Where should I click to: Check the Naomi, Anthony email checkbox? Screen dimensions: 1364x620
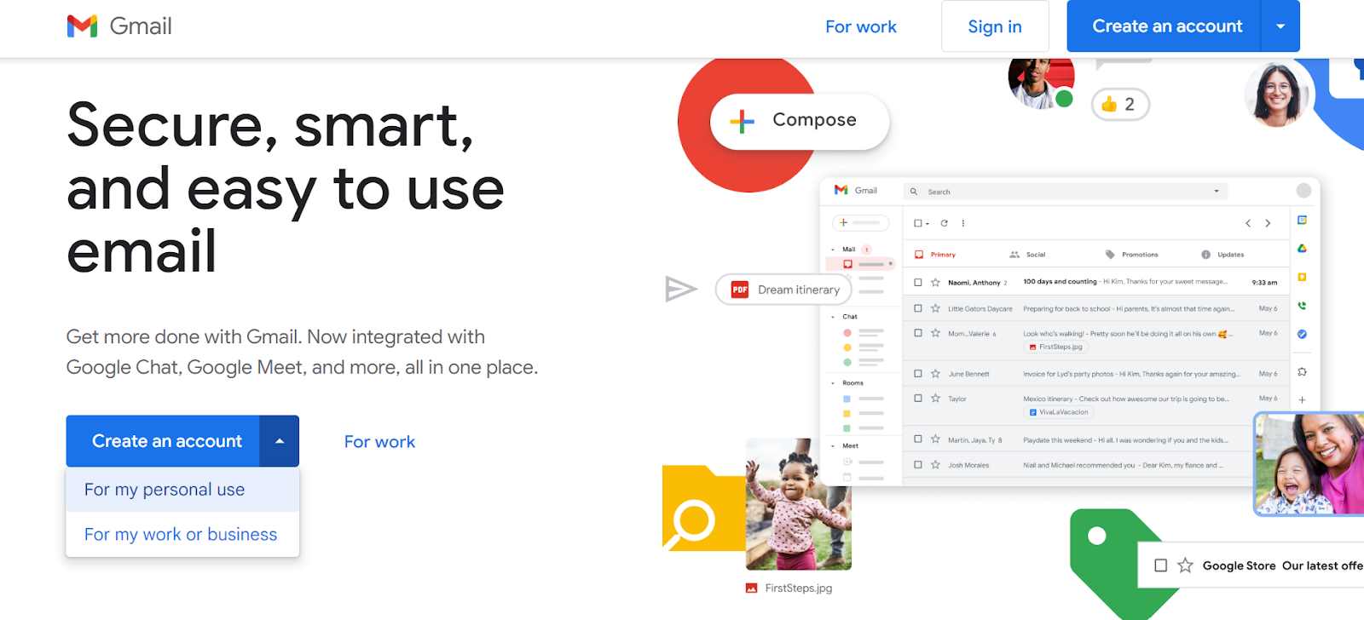918,282
